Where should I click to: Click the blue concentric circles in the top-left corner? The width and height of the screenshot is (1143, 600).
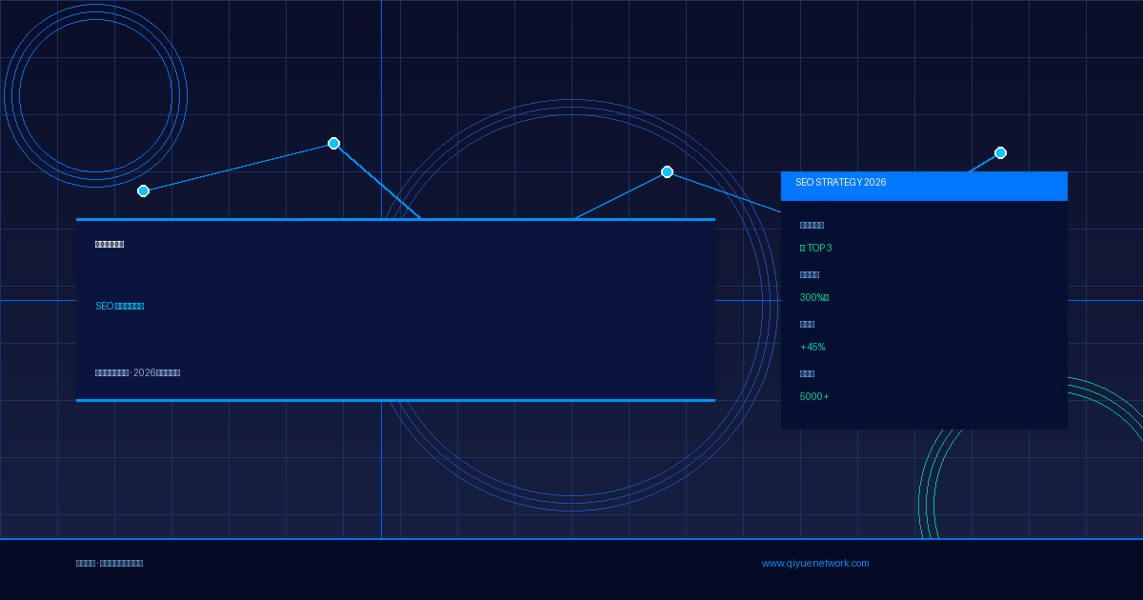(x=95, y=95)
